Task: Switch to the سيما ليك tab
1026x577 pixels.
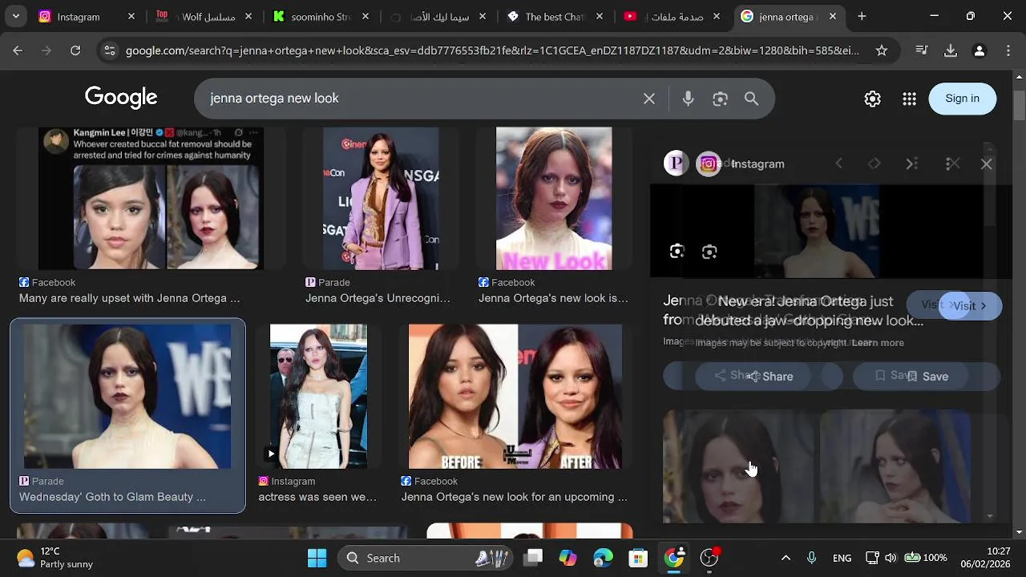Action: pyautogui.click(x=437, y=16)
